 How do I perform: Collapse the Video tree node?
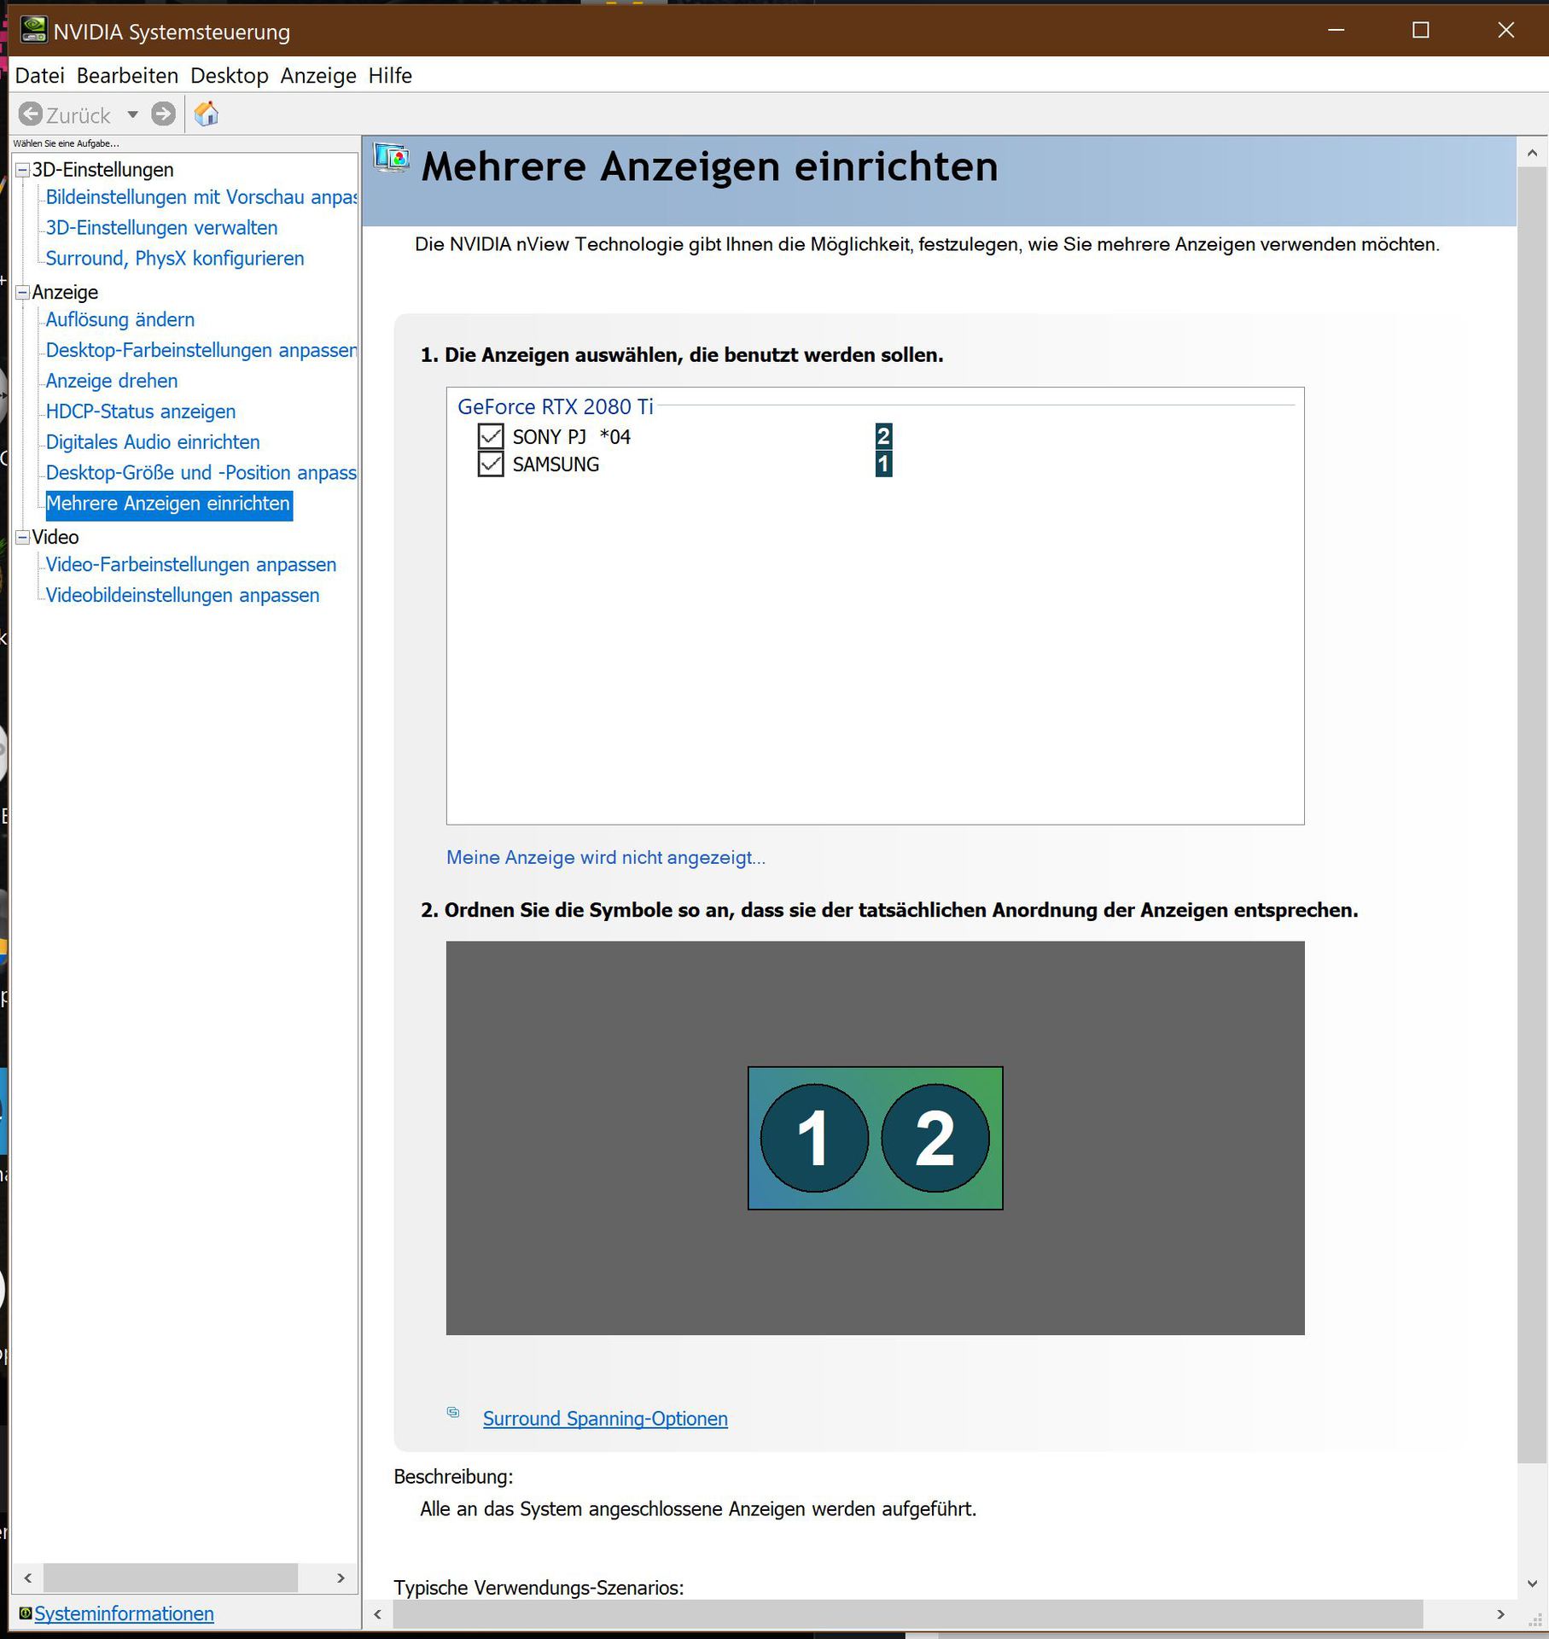23,537
